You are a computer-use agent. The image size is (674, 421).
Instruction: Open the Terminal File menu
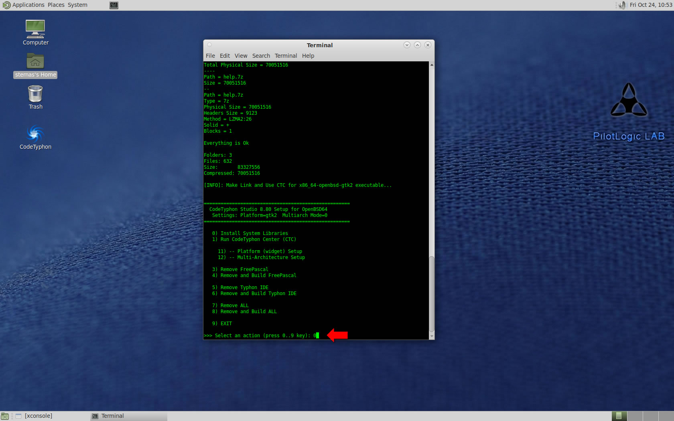pos(210,56)
